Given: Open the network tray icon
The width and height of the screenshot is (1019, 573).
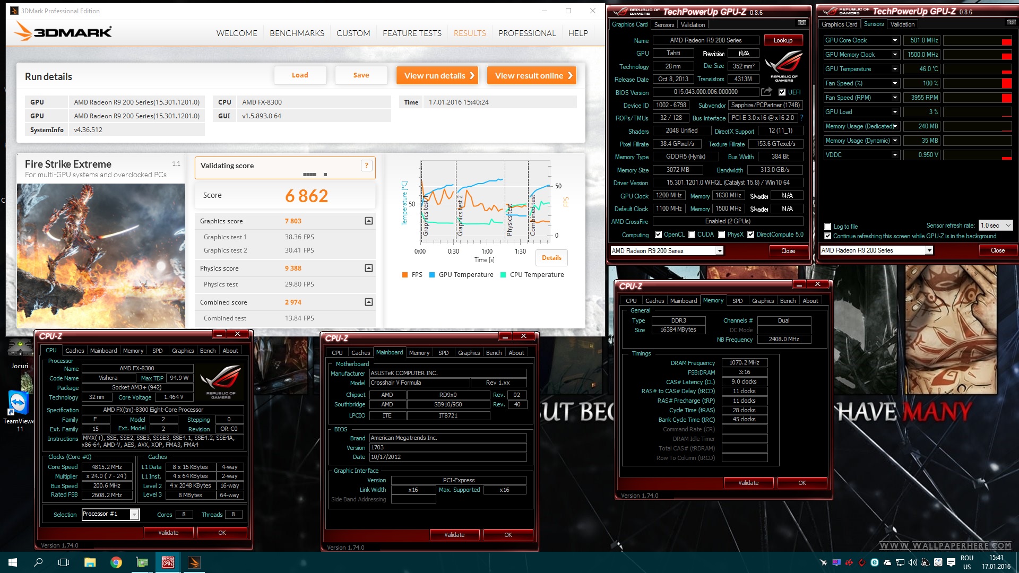Looking at the screenshot, I should (x=900, y=562).
